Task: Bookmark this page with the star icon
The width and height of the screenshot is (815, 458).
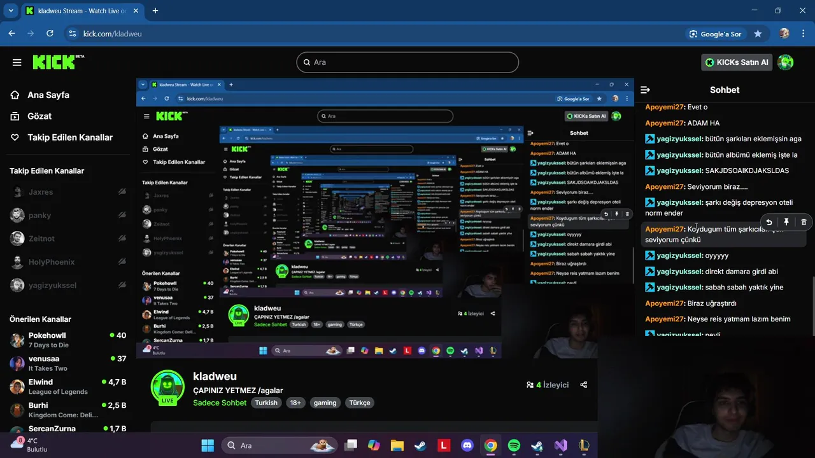Action: click(x=758, y=34)
